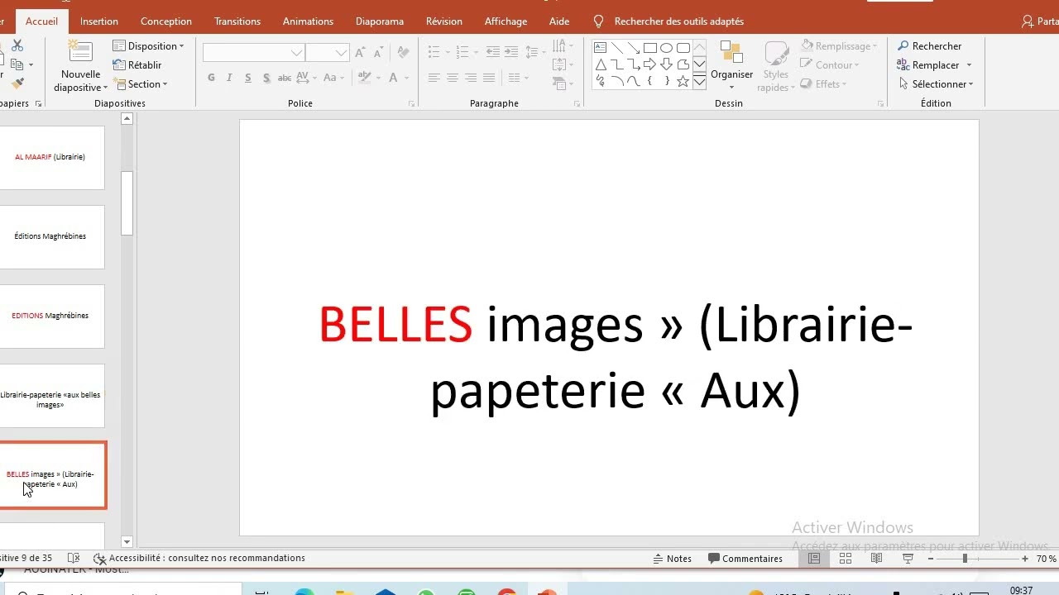Expand the shapes gallery More arrow

tap(699, 81)
